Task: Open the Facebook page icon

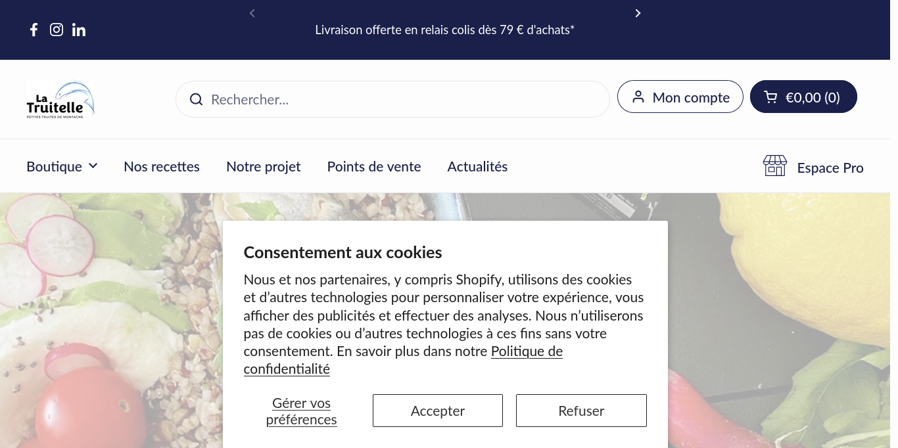Action: pyautogui.click(x=34, y=30)
